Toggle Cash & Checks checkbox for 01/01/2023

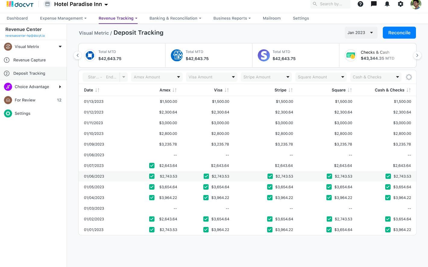(x=388, y=230)
